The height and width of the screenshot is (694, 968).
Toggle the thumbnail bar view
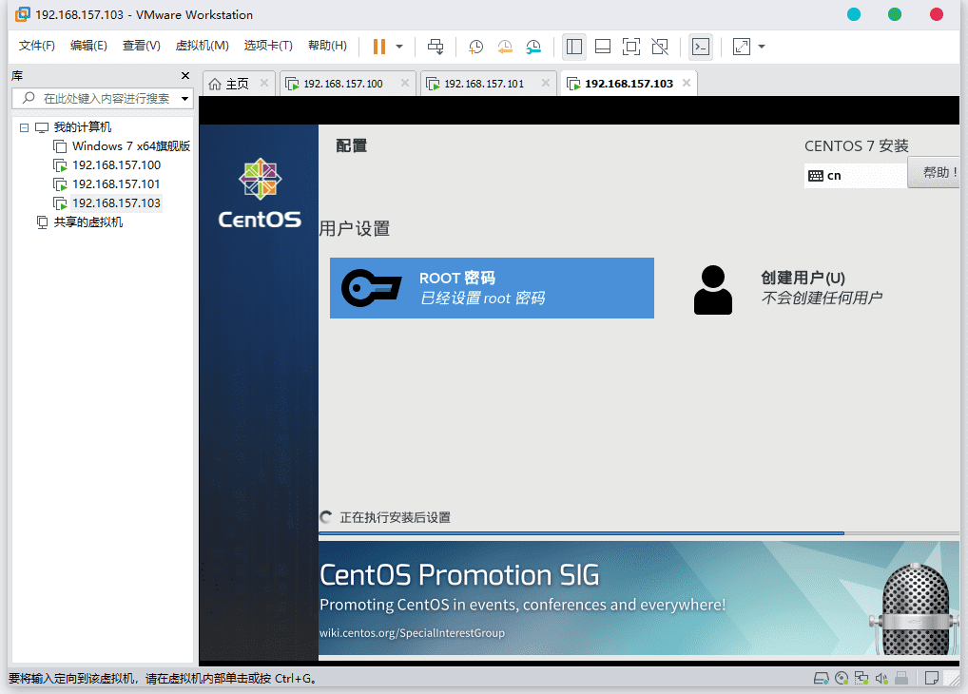coord(603,47)
